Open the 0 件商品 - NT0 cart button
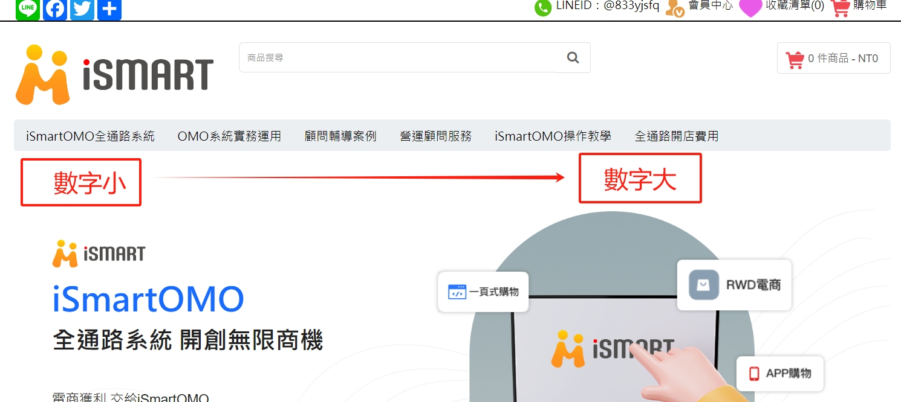Viewport: 901px width, 402px height. [x=833, y=58]
